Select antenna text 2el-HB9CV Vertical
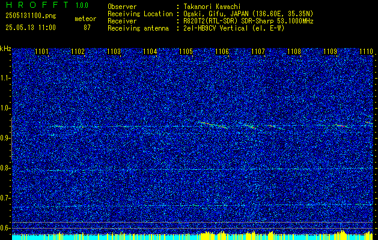378x240 pixels. pyautogui.click(x=216, y=28)
